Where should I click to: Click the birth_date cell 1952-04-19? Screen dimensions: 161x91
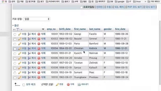point(65,73)
